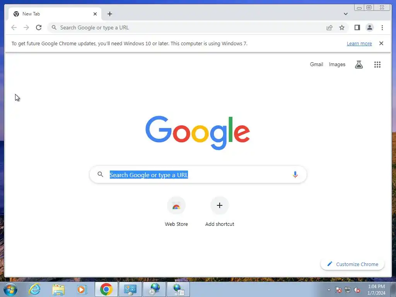Click the Google search box
The height and width of the screenshot is (297, 396).
click(x=198, y=174)
